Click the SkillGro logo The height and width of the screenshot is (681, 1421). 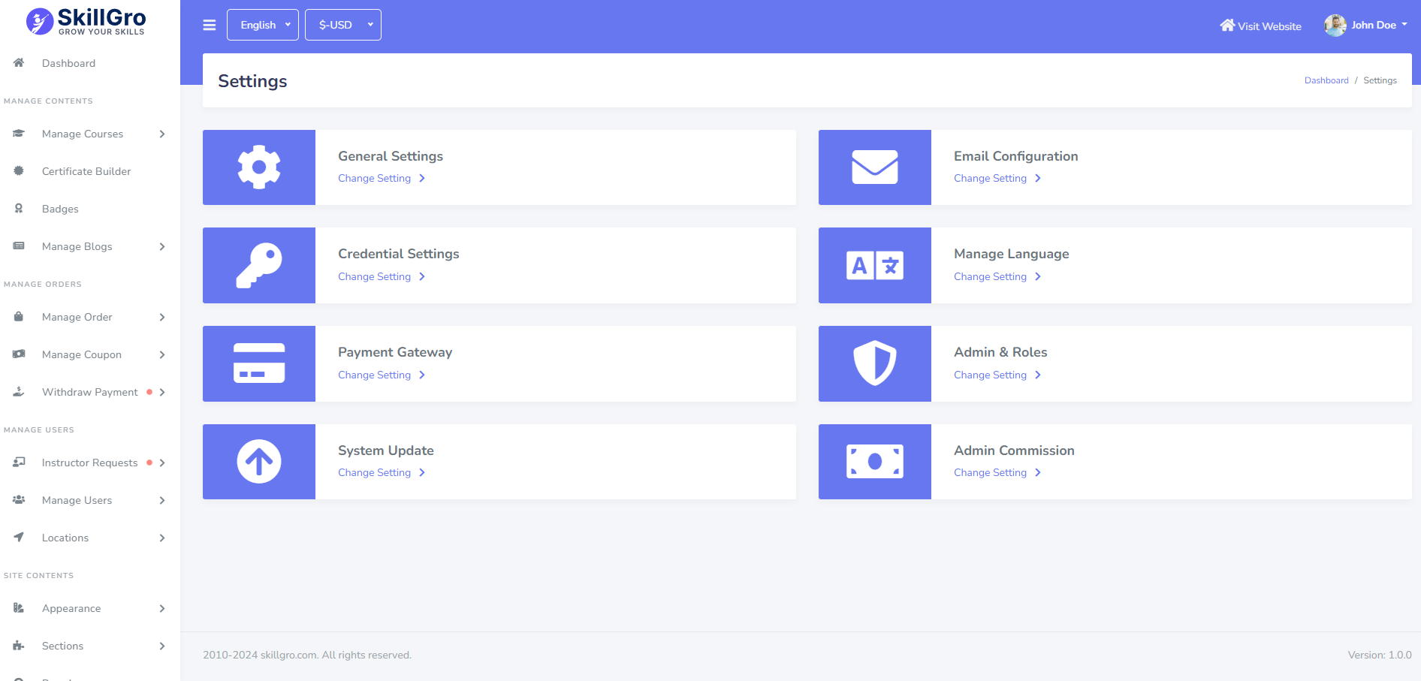tap(86, 21)
